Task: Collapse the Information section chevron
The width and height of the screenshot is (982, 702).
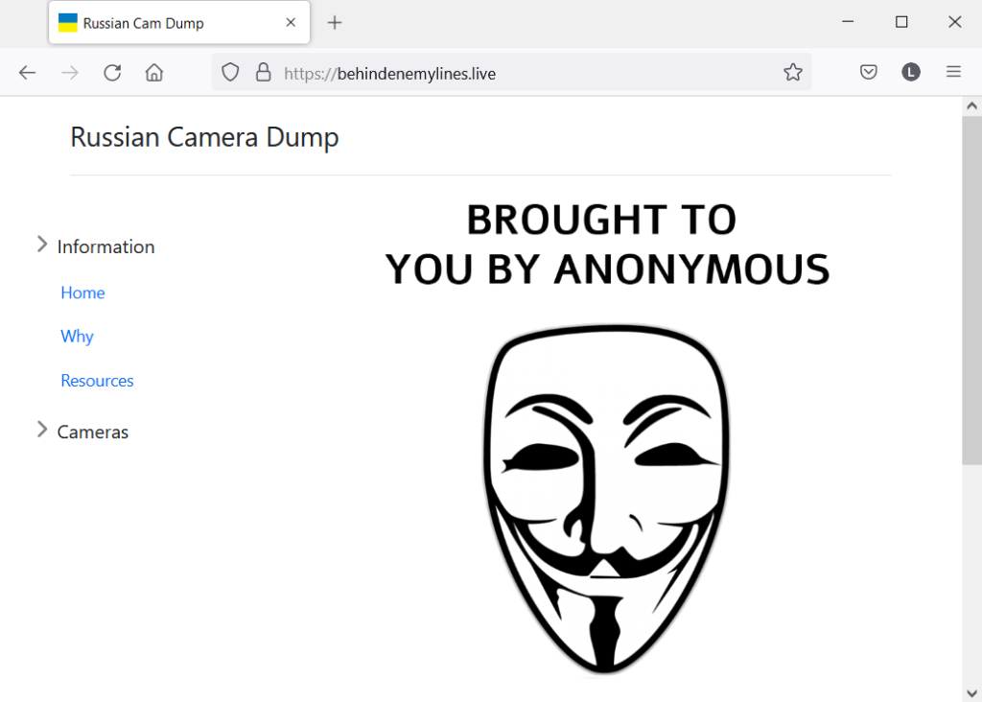Action: pos(42,246)
